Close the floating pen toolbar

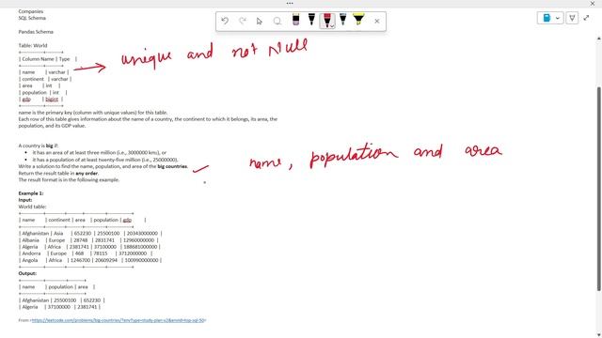[x=377, y=21]
